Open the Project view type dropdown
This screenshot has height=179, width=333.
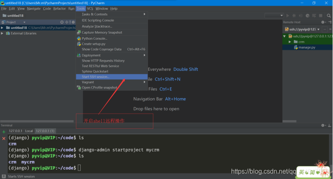24,22
